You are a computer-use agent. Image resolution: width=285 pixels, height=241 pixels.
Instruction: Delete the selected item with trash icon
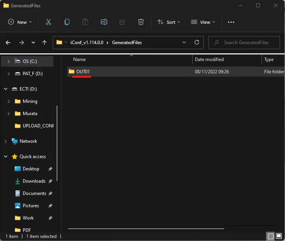point(141,22)
